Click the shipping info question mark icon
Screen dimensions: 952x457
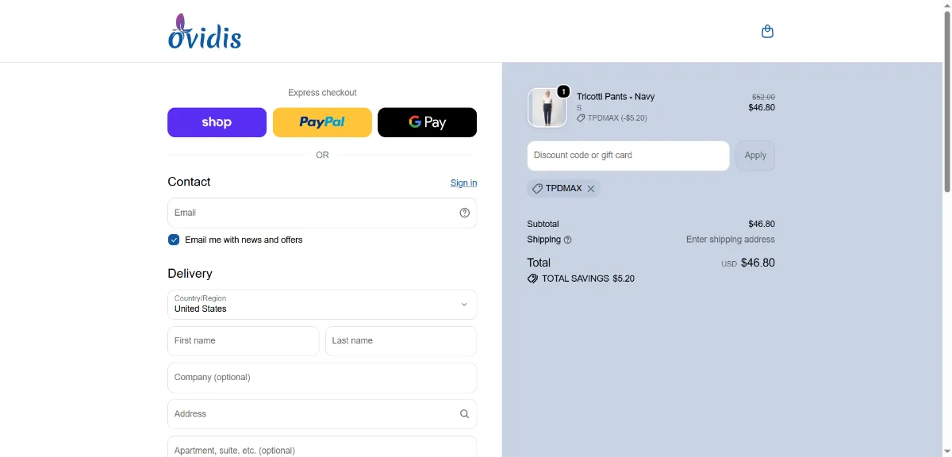pos(567,240)
